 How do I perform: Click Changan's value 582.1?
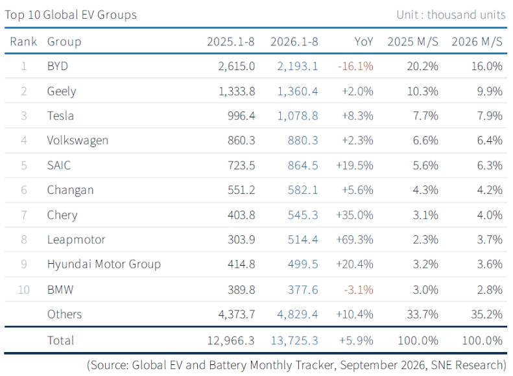pos(303,190)
